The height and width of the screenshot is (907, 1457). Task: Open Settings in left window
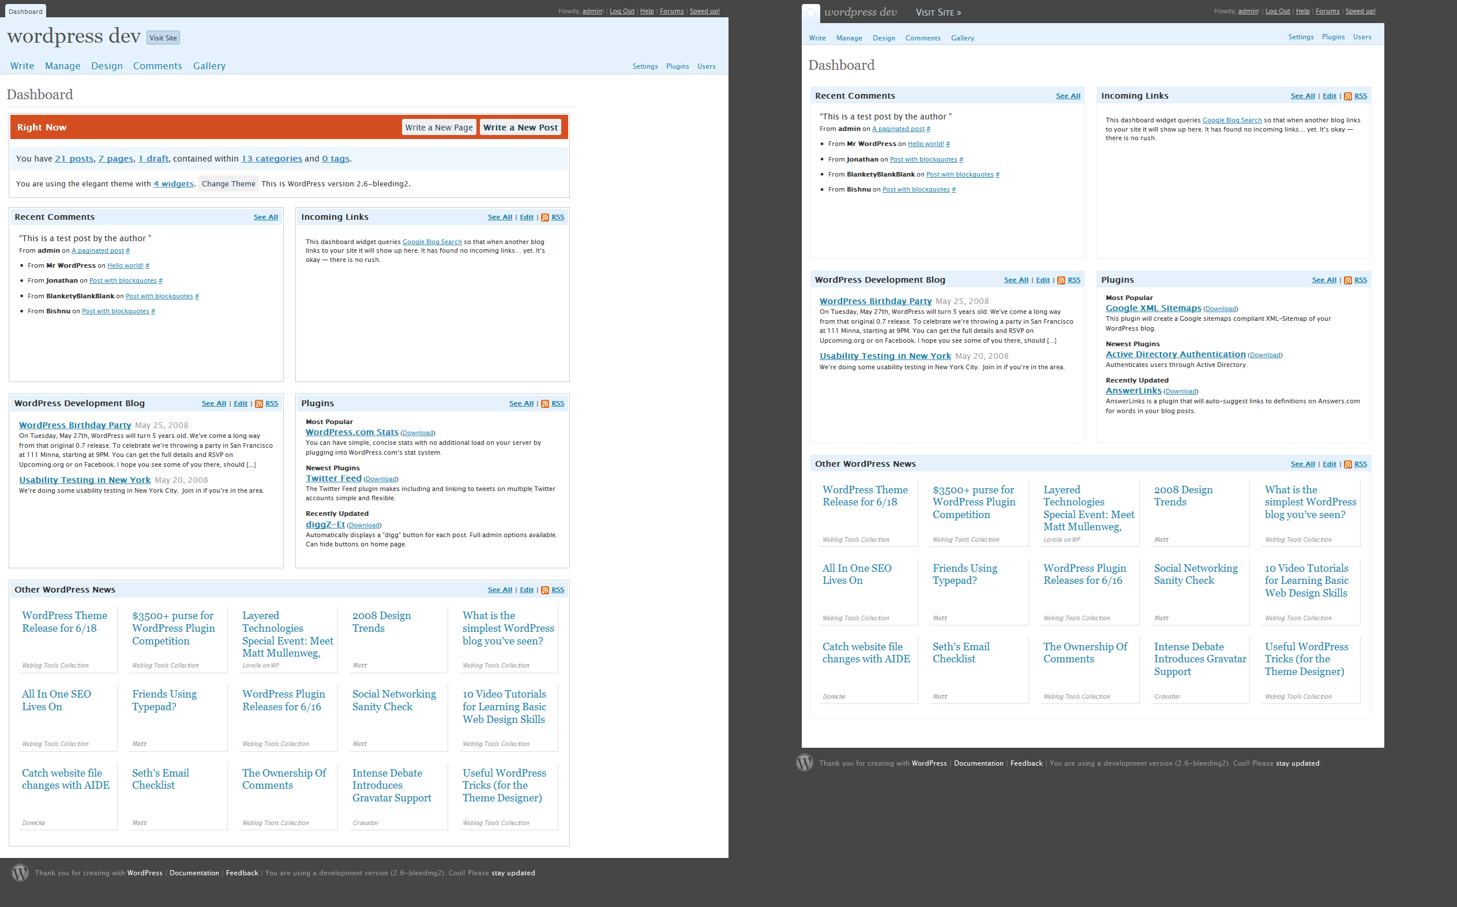tap(645, 66)
